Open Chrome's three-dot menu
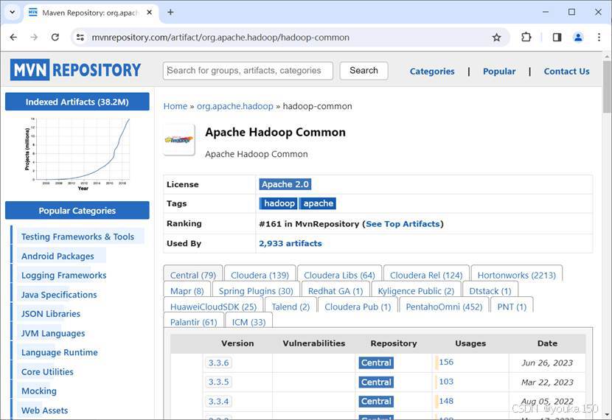 [599, 38]
